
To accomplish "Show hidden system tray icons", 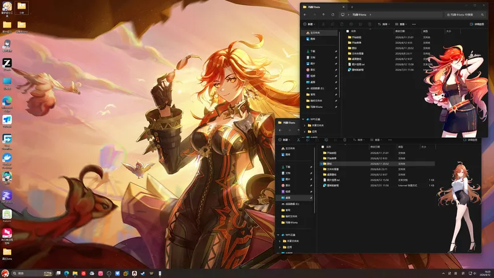I will point(443,273).
